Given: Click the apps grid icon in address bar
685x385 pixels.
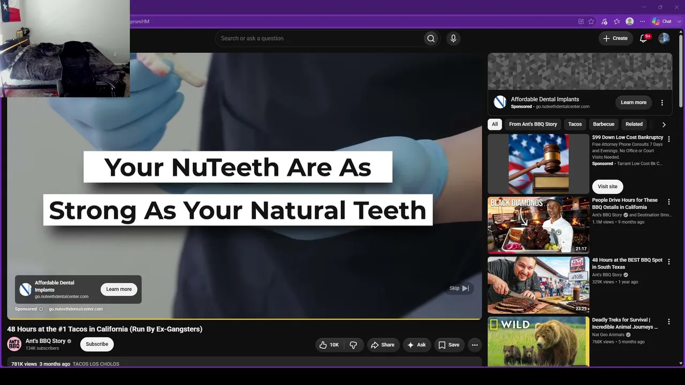Looking at the screenshot, I should click(581, 21).
